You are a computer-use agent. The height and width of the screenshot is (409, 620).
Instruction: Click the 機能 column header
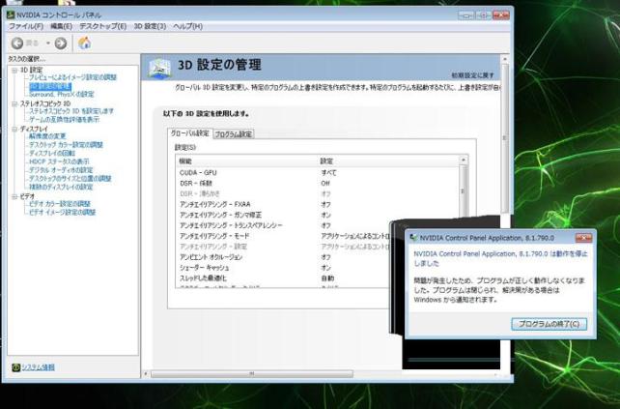(x=185, y=161)
